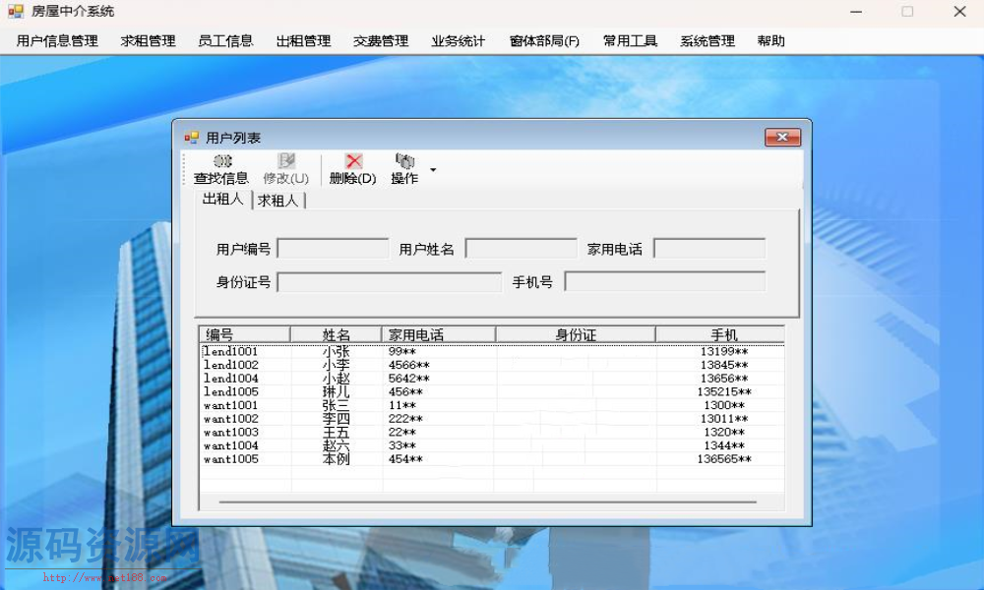Click the red 删除(D) delete icon
This screenshot has height=590, width=984.
pos(353,161)
